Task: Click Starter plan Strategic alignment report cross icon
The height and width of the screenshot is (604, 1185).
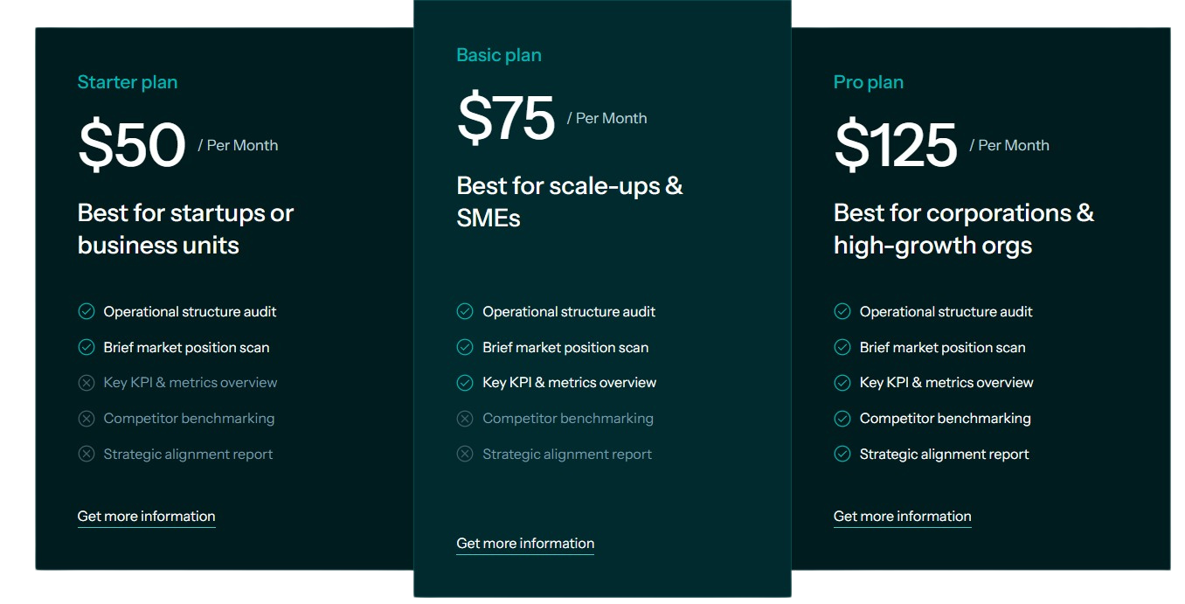Action: coord(87,454)
